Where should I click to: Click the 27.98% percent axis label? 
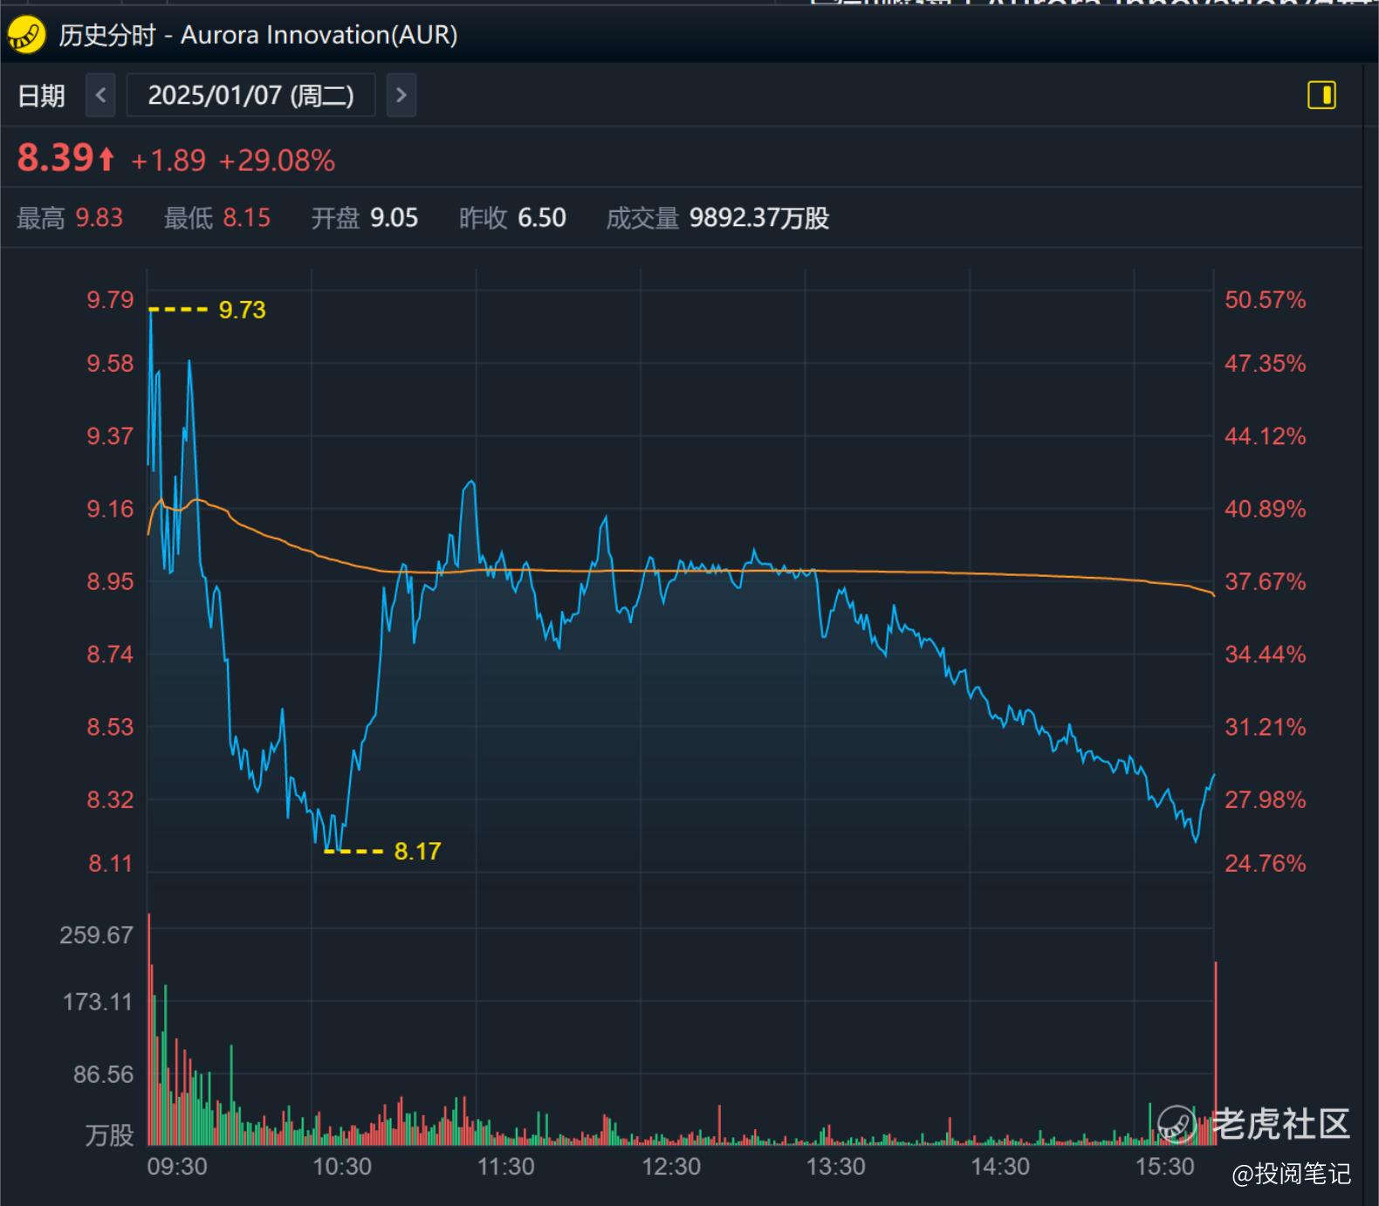click(x=1266, y=799)
